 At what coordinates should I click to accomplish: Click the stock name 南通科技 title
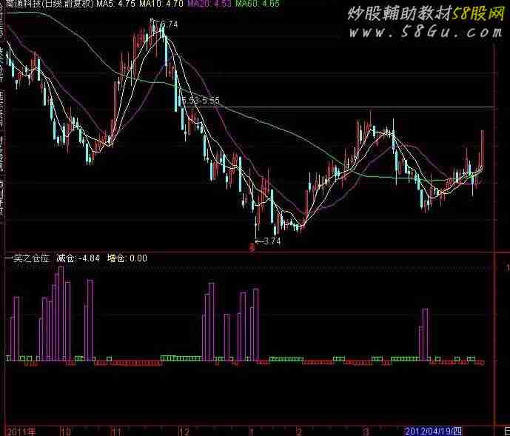[23, 4]
